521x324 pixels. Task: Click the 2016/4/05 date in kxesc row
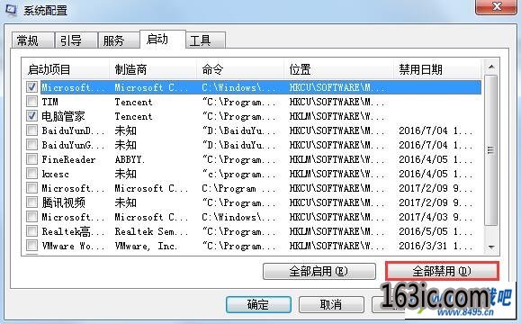[x=436, y=174]
